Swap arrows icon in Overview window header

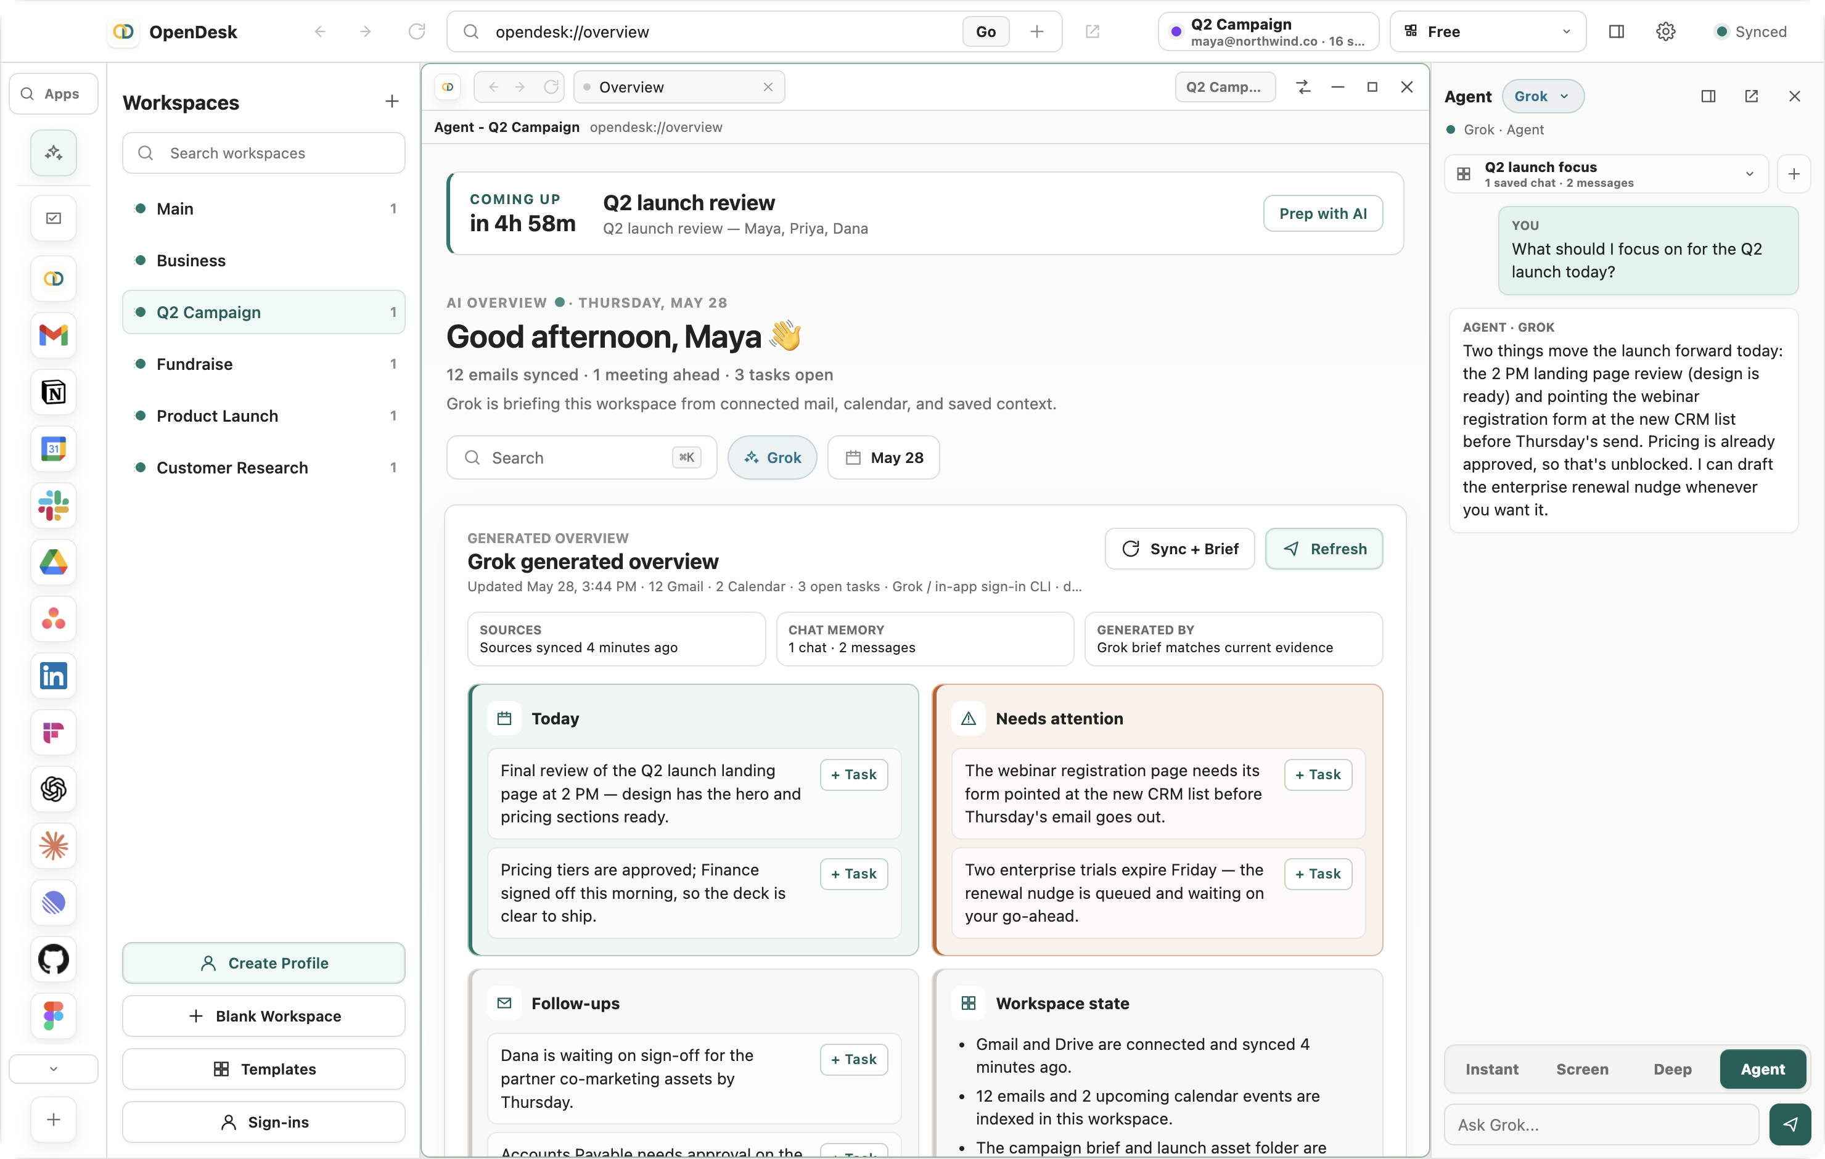(1303, 87)
